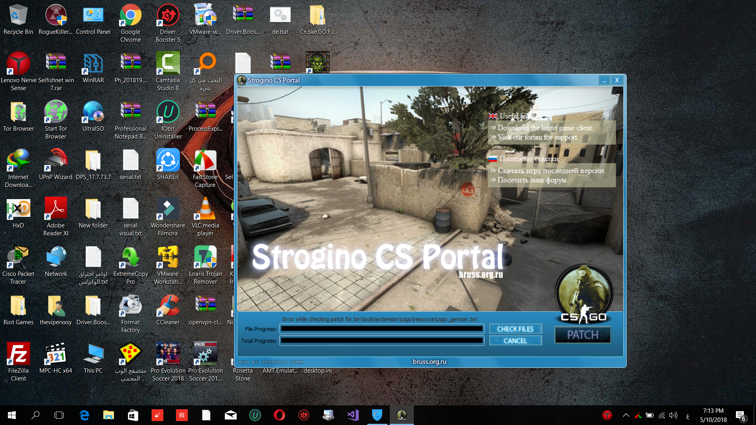The height and width of the screenshot is (425, 756).
Task: Expand the hidden system tray icons
Action: (x=626, y=415)
